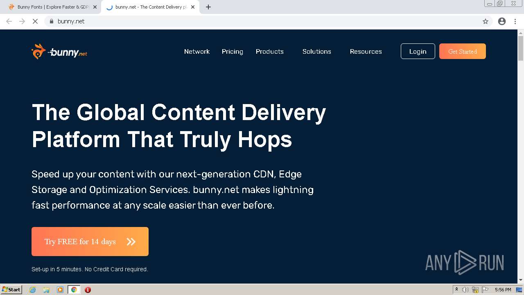This screenshot has width=524, height=295.
Task: Open the media player taskbar icon
Action: click(x=60, y=290)
